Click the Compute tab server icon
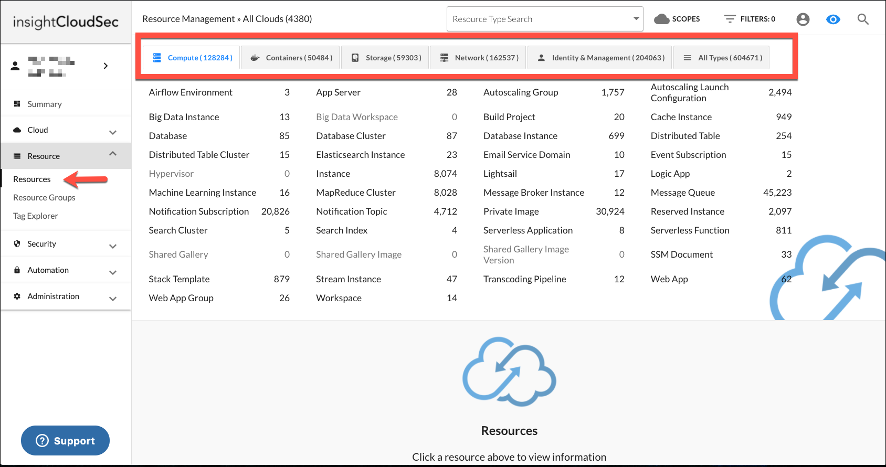This screenshot has height=467, width=886. [x=157, y=58]
